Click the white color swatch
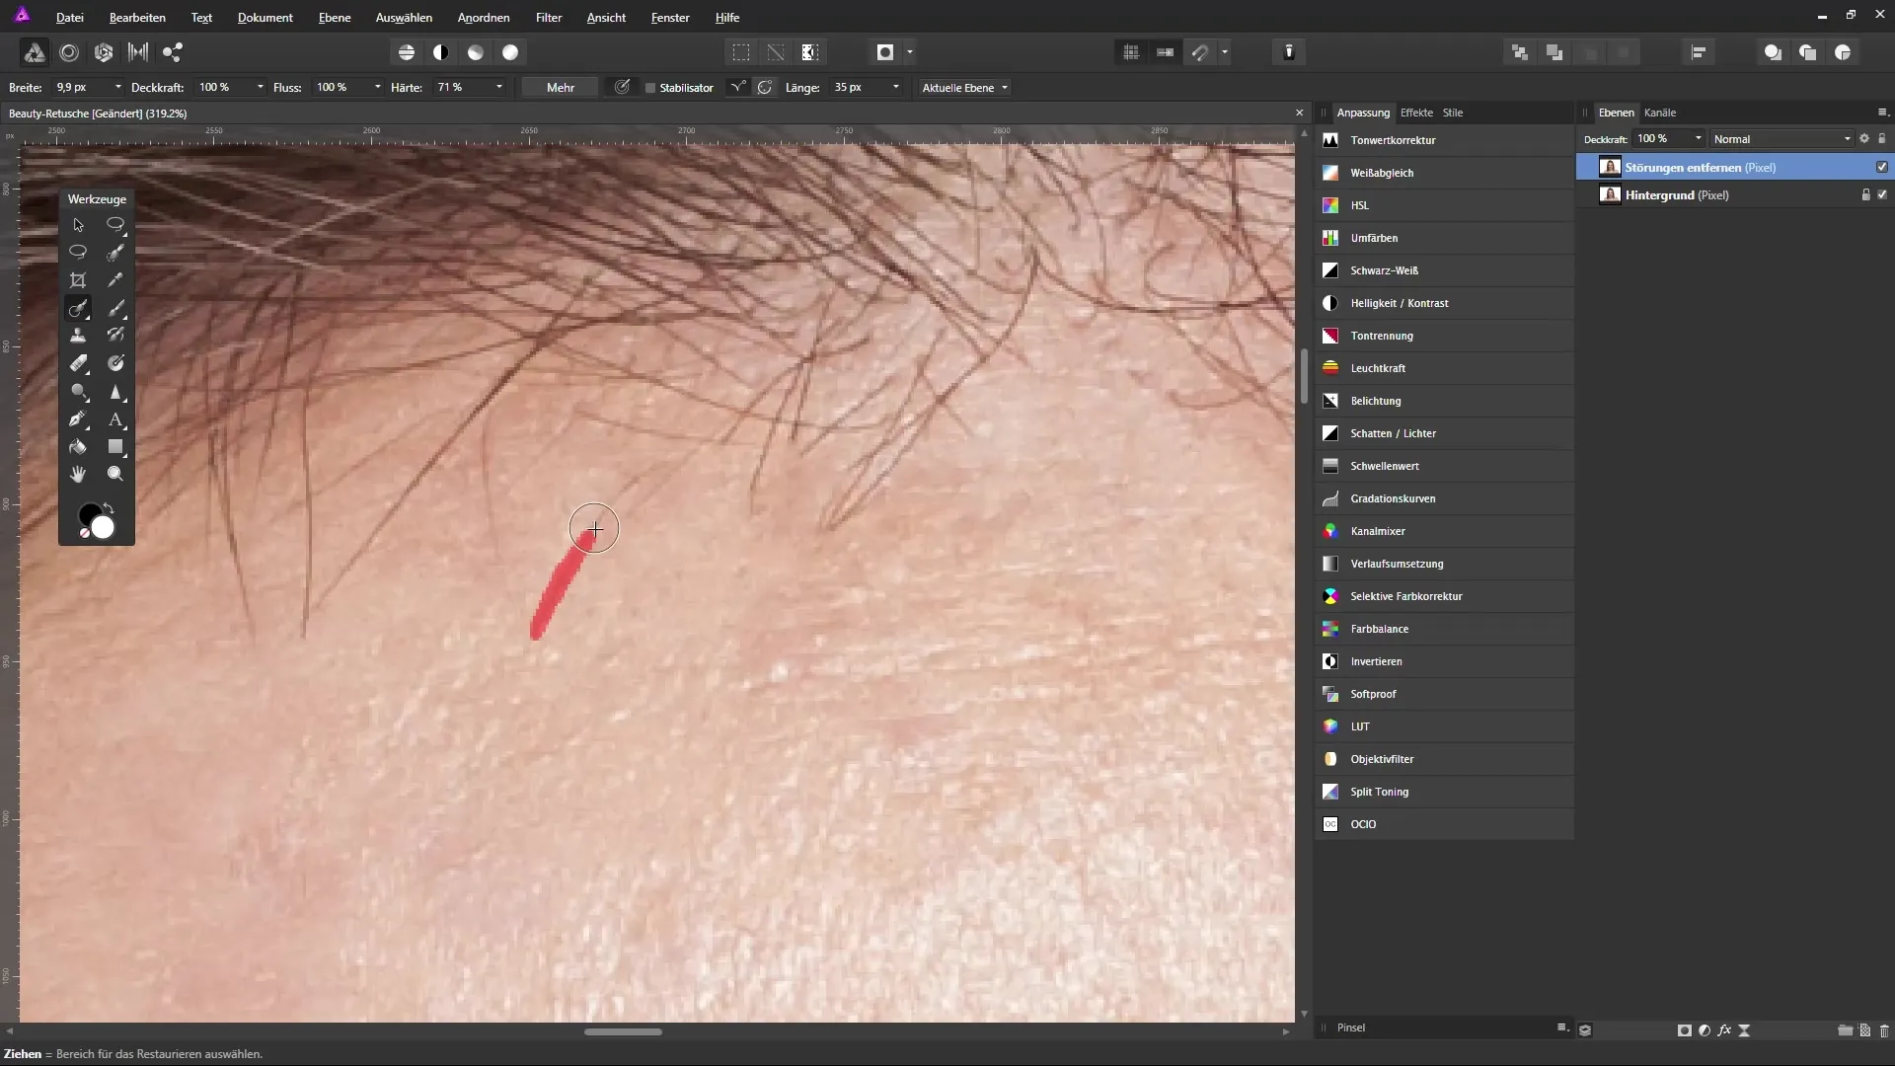The width and height of the screenshot is (1895, 1066). (103, 529)
